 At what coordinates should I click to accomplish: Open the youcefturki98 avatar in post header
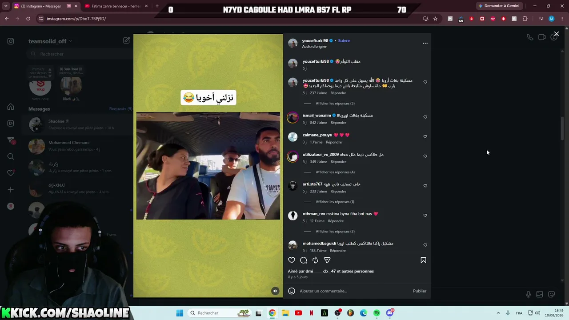click(293, 43)
